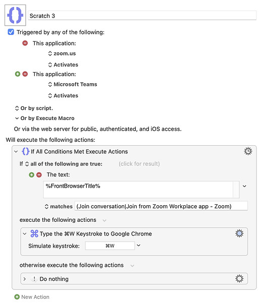The width and height of the screenshot is (261, 304).
Task: Remove the Microsoft Teams application trigger
Action: point(25,74)
